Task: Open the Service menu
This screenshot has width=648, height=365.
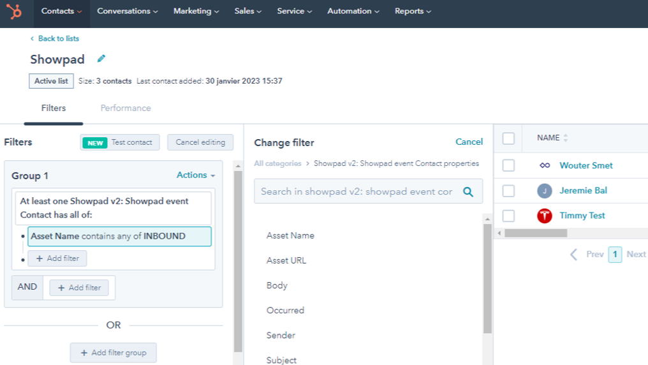Action: (x=294, y=11)
